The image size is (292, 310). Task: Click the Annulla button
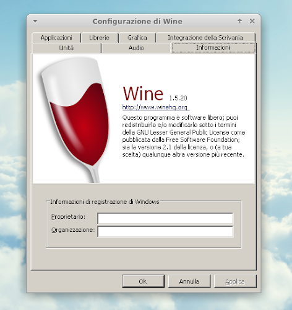click(189, 281)
